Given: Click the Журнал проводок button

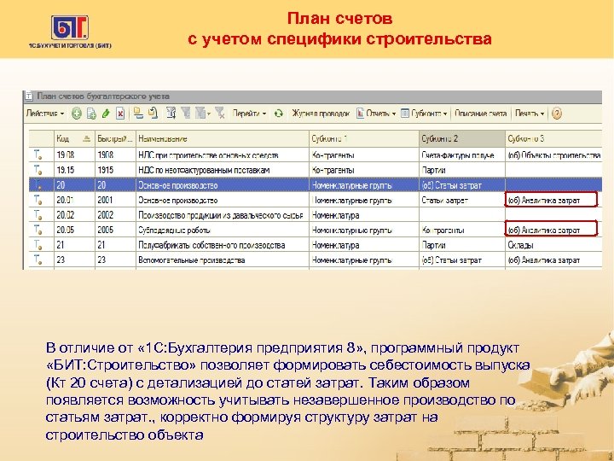Looking at the screenshot, I should (321, 114).
